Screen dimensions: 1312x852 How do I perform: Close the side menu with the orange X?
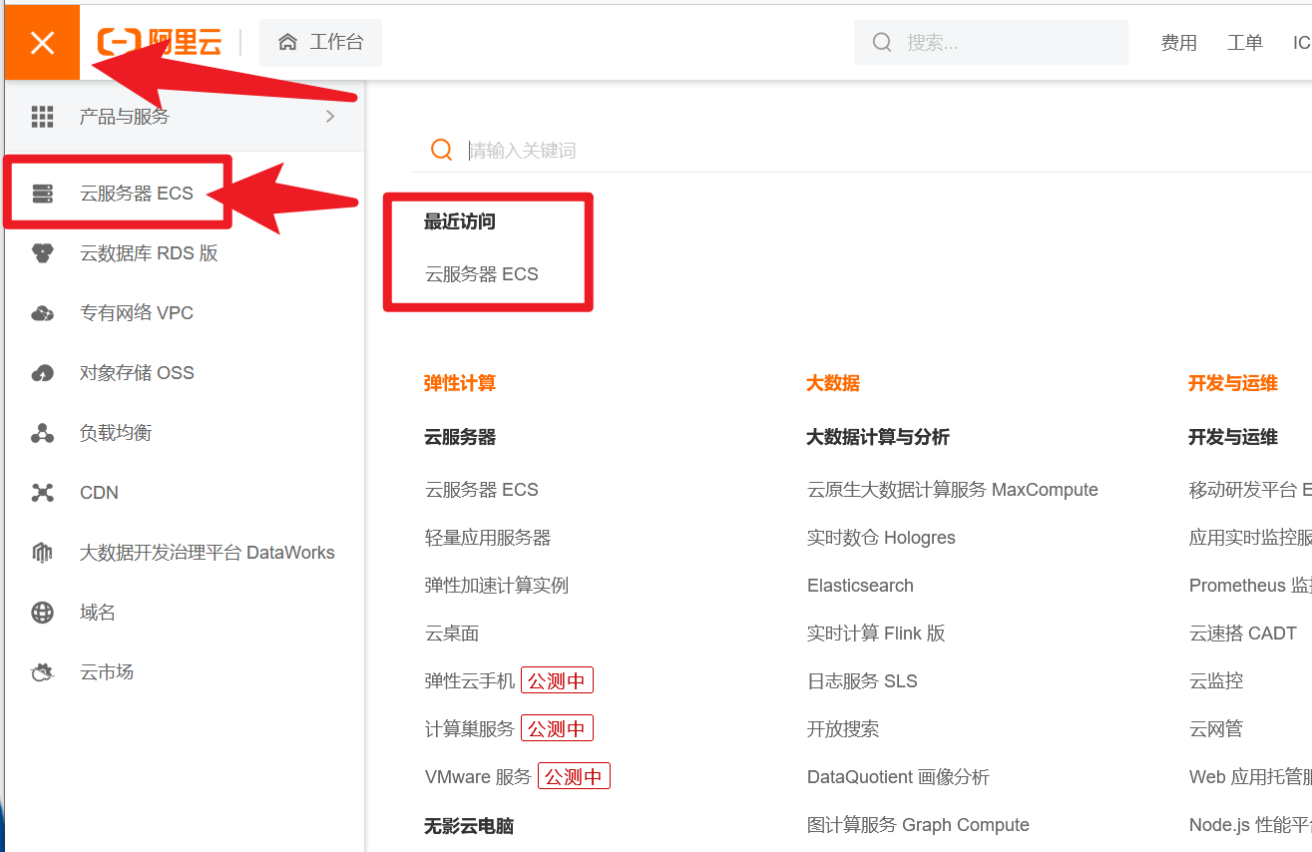point(42,43)
